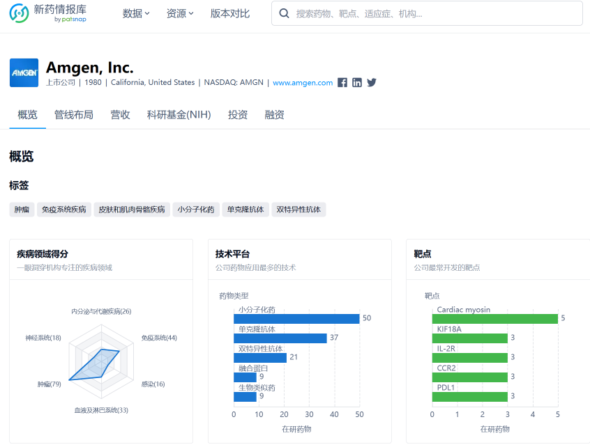Switch to the 管线布局 tab
Viewport: 590px width, 447px height.
pos(74,115)
